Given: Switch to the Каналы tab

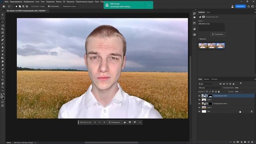Looking at the screenshot, I should (x=206, y=79).
